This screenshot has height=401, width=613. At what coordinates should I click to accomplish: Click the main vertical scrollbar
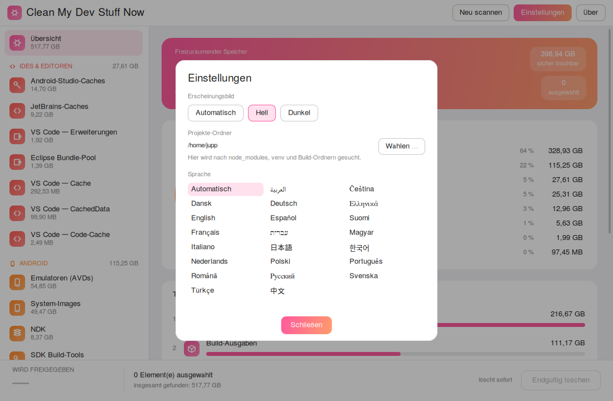click(x=610, y=131)
